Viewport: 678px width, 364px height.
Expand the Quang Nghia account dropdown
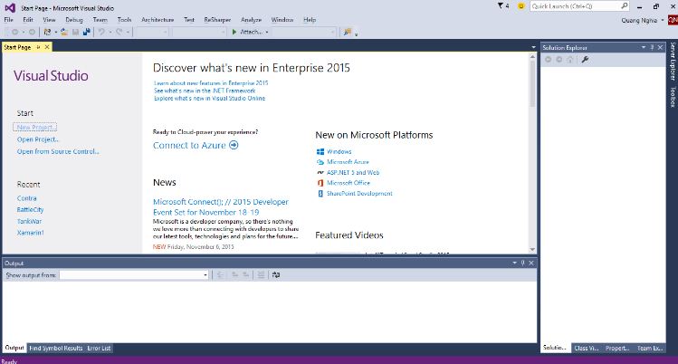[x=662, y=19]
